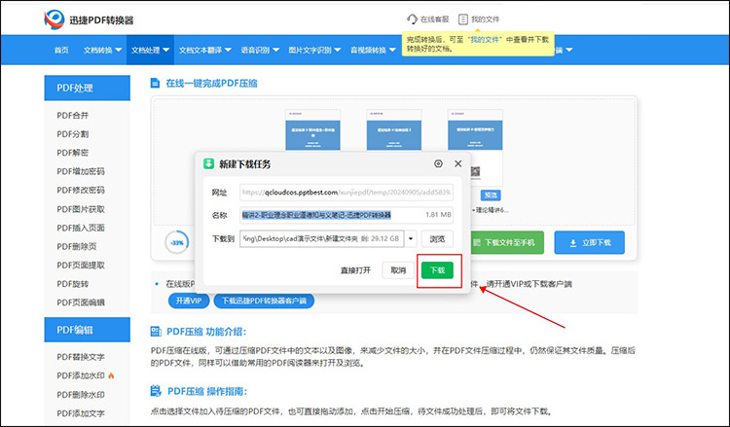730x427 pixels.
Task: Click 取消 in download dialog
Action: tap(398, 270)
